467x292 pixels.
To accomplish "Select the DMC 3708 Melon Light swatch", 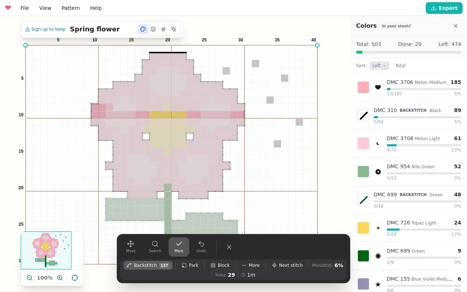I will click(x=363, y=143).
